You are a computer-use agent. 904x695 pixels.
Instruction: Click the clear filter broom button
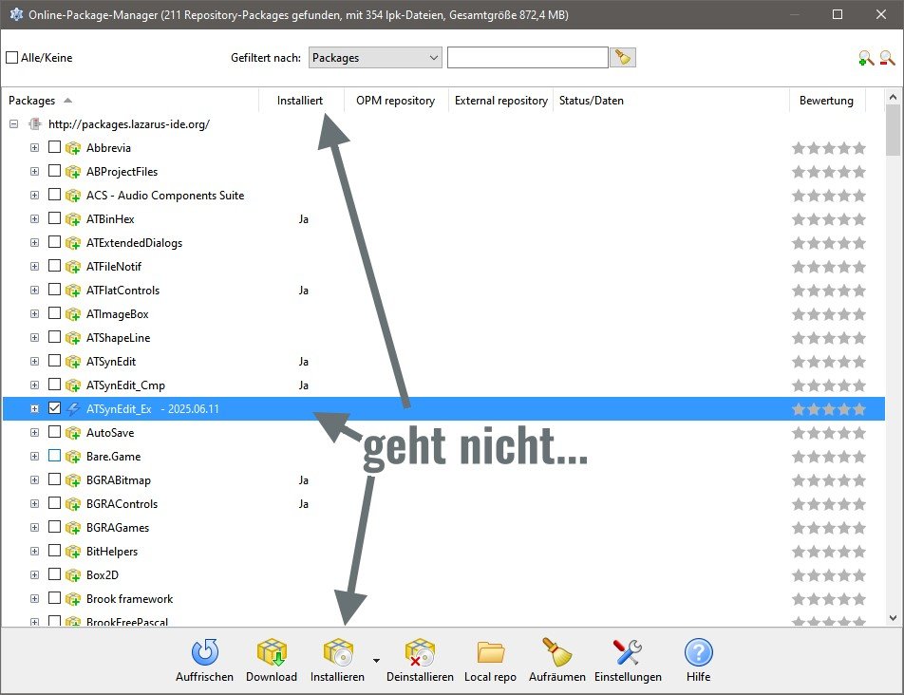pyautogui.click(x=623, y=58)
